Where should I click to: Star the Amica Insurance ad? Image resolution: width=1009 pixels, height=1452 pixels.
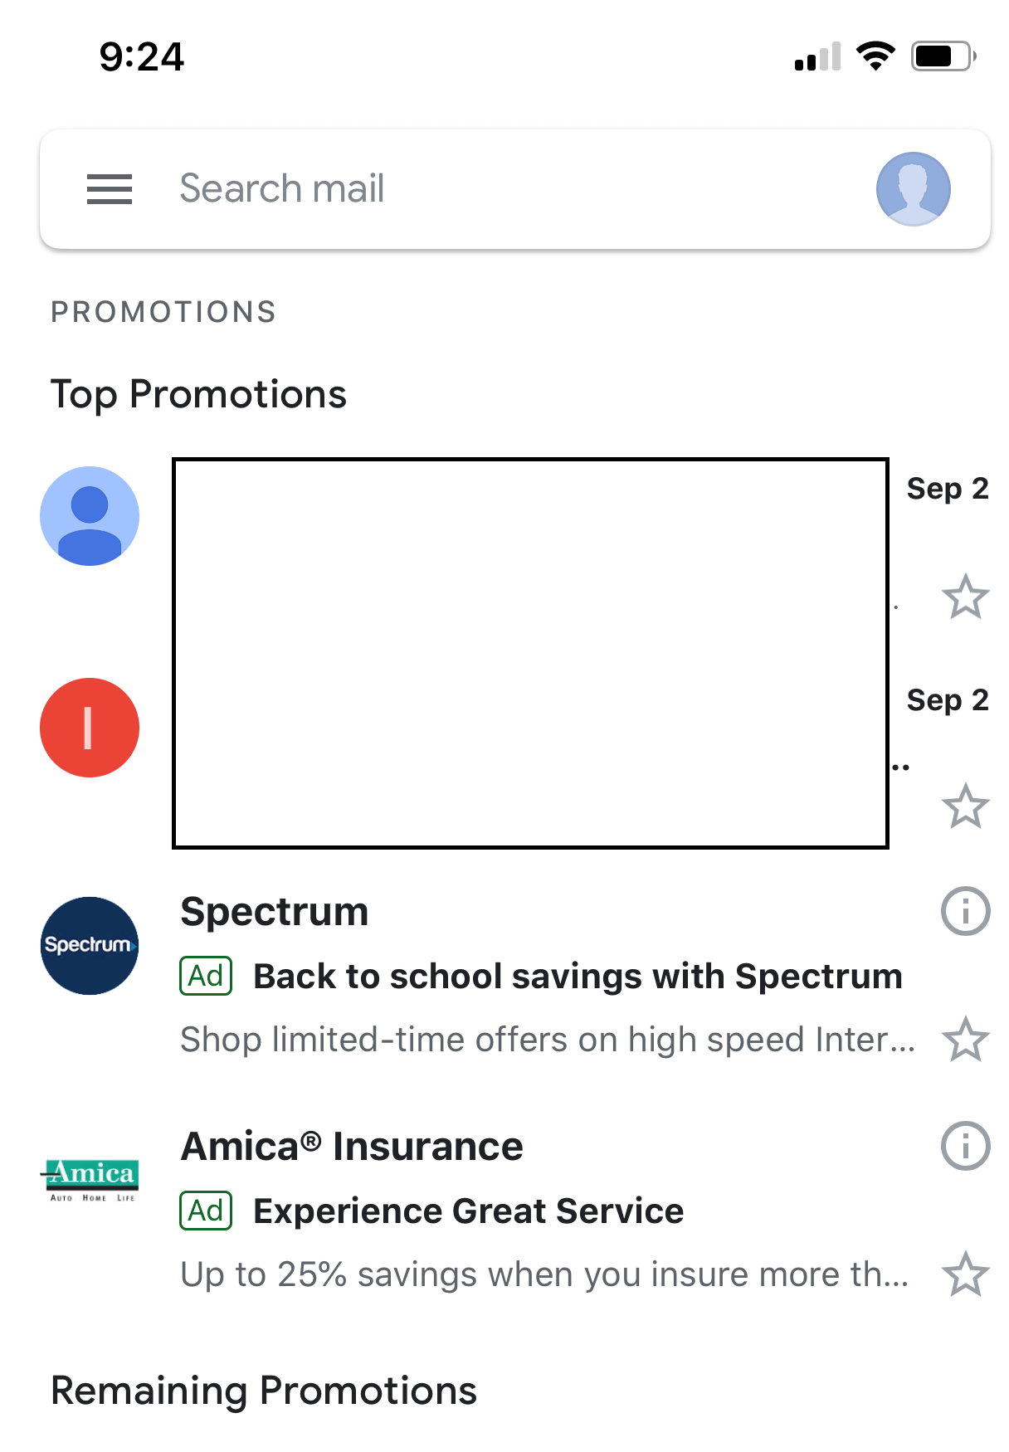pos(965,1274)
